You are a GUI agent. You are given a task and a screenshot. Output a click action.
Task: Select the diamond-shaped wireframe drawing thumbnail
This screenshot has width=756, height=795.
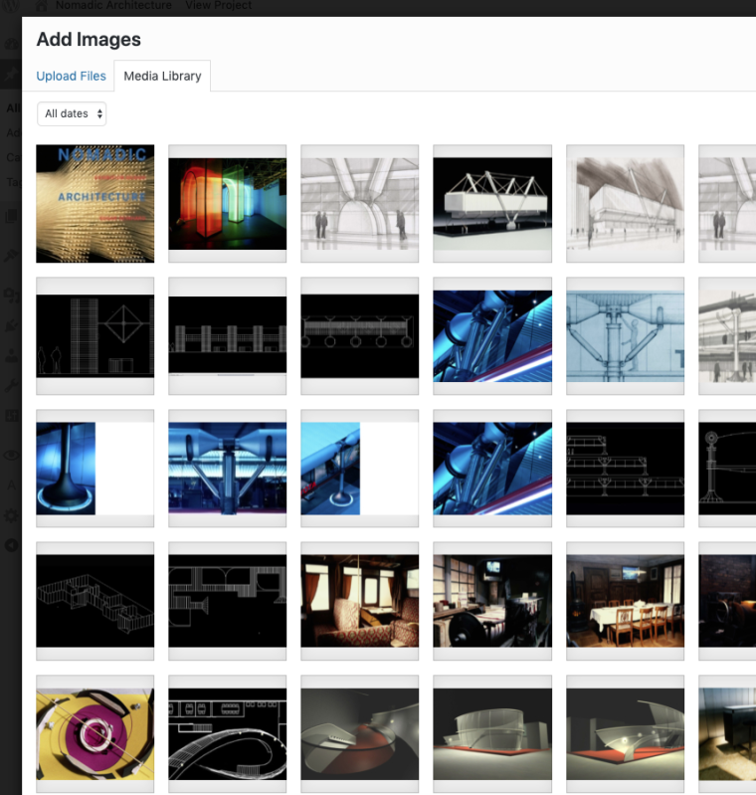[95, 336]
